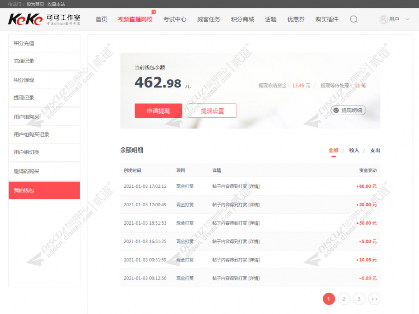
Task: Click the 详情 column header
Action: pos(217,170)
